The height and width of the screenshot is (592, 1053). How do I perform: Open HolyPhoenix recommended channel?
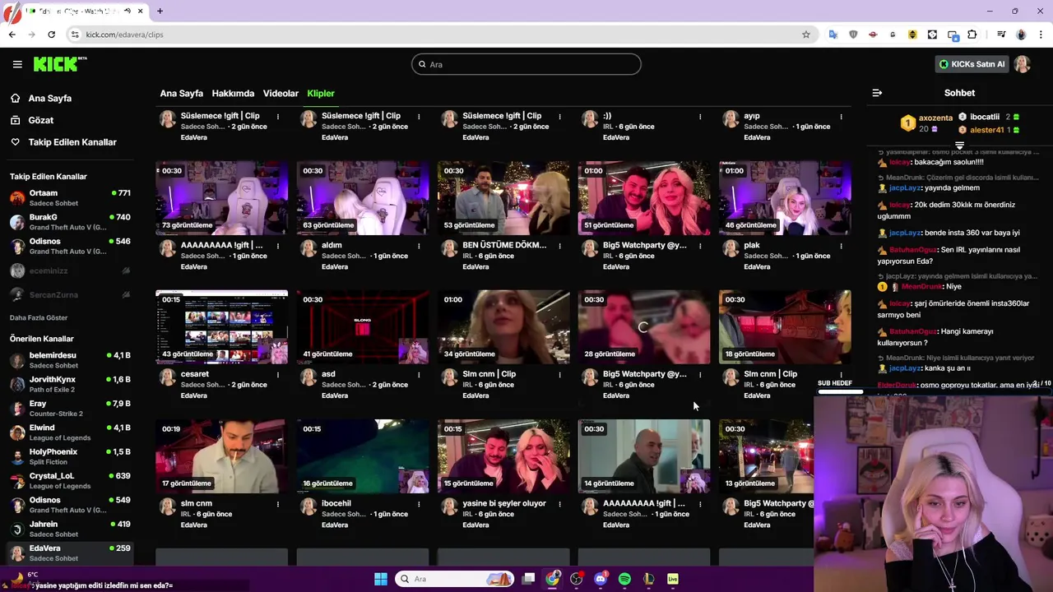pos(69,456)
